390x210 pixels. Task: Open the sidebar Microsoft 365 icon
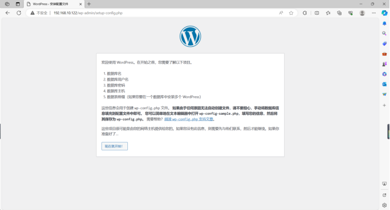[384, 74]
